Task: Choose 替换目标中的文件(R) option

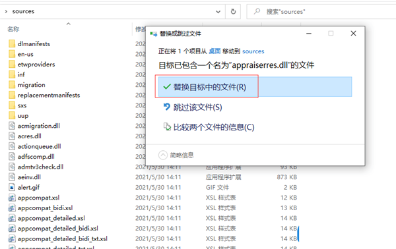Action: point(255,87)
